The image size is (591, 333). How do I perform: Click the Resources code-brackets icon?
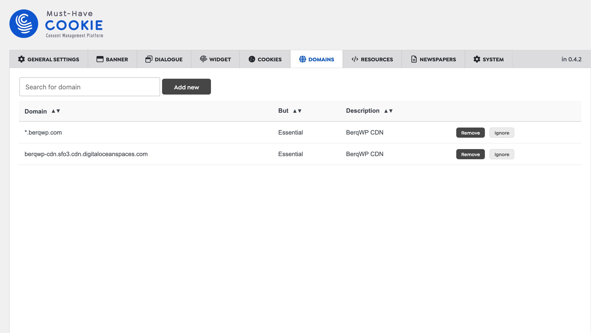[x=355, y=59]
